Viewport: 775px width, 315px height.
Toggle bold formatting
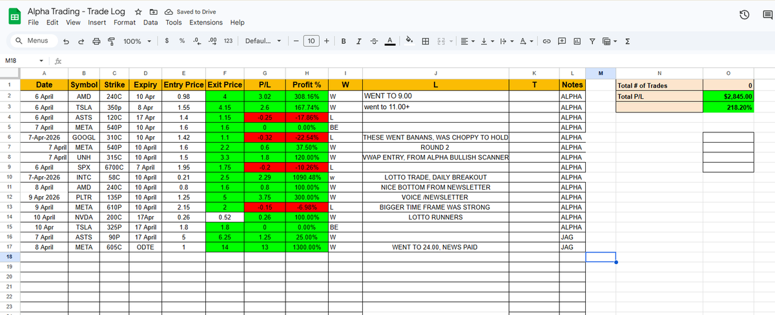tap(343, 41)
